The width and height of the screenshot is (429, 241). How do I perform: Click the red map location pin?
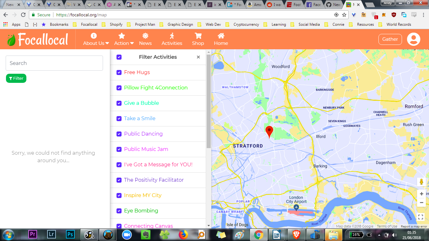(x=269, y=132)
